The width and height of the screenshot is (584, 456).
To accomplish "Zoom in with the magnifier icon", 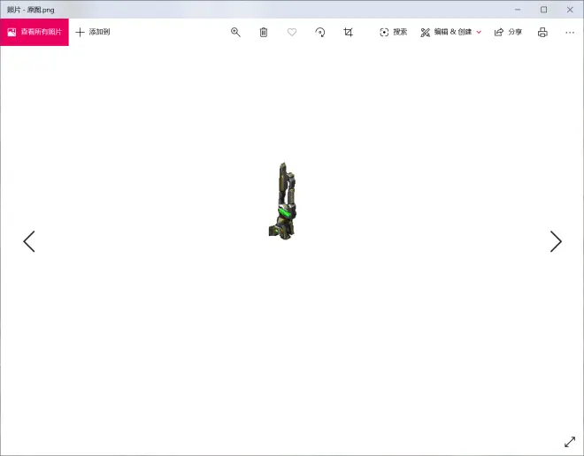I will [x=235, y=32].
